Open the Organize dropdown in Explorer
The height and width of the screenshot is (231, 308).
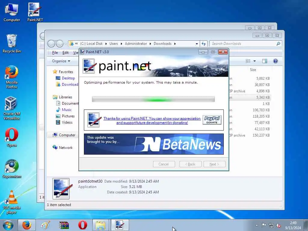click(61, 61)
